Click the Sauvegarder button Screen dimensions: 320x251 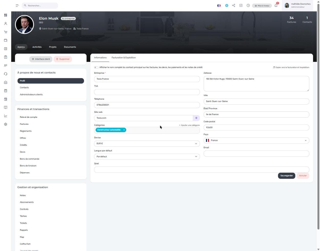tap(287, 176)
